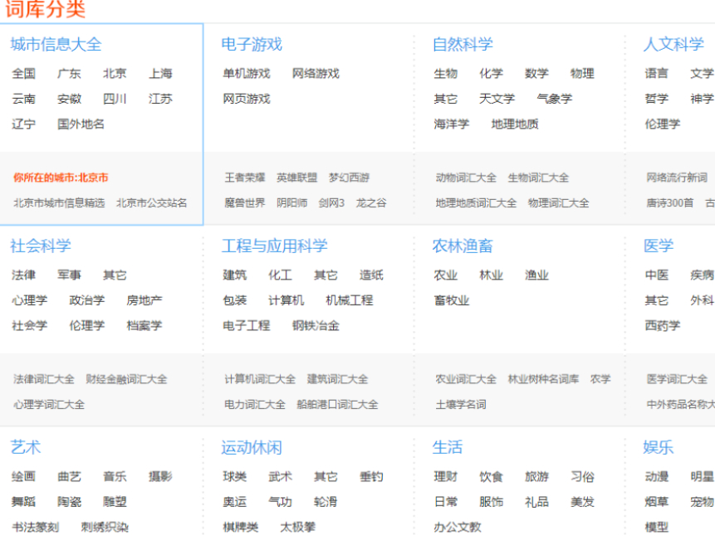Open the 运动休闲 category heading
This screenshot has width=715, height=536.
coord(252,447)
